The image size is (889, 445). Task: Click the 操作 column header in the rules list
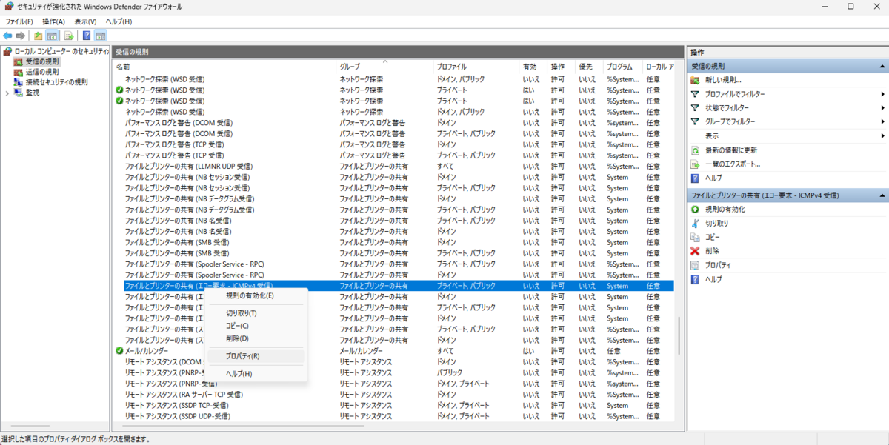562,67
